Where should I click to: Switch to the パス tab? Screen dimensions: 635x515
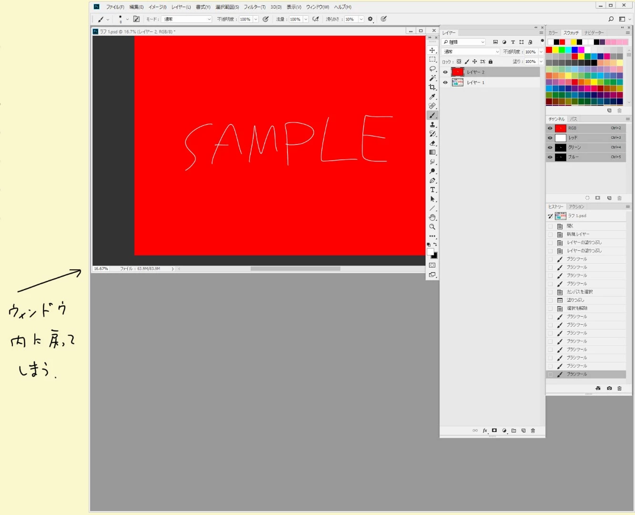(574, 119)
